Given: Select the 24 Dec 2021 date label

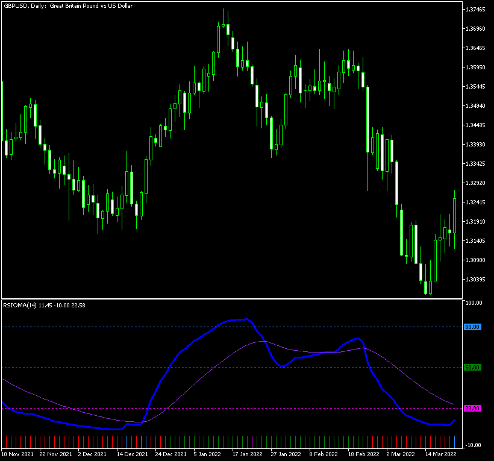Looking at the screenshot, I should [x=170, y=454].
